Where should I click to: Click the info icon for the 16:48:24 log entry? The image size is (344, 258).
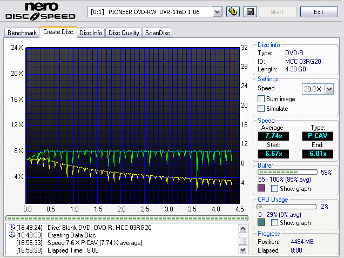12,228
